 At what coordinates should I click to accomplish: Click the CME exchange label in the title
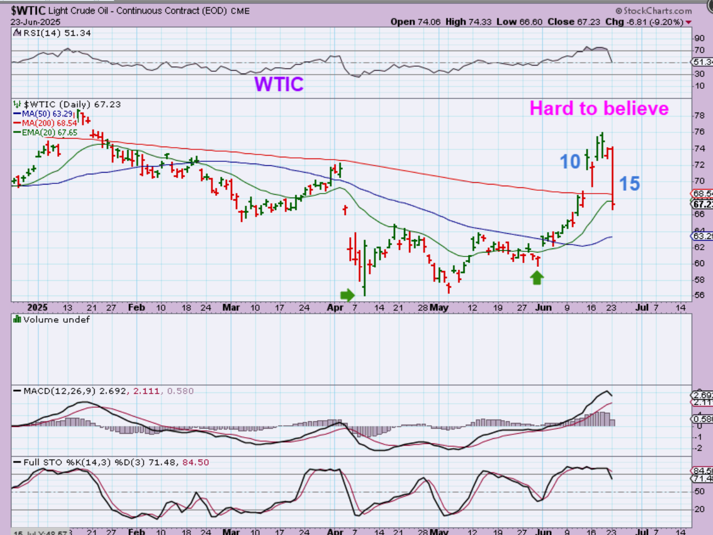coord(239,11)
